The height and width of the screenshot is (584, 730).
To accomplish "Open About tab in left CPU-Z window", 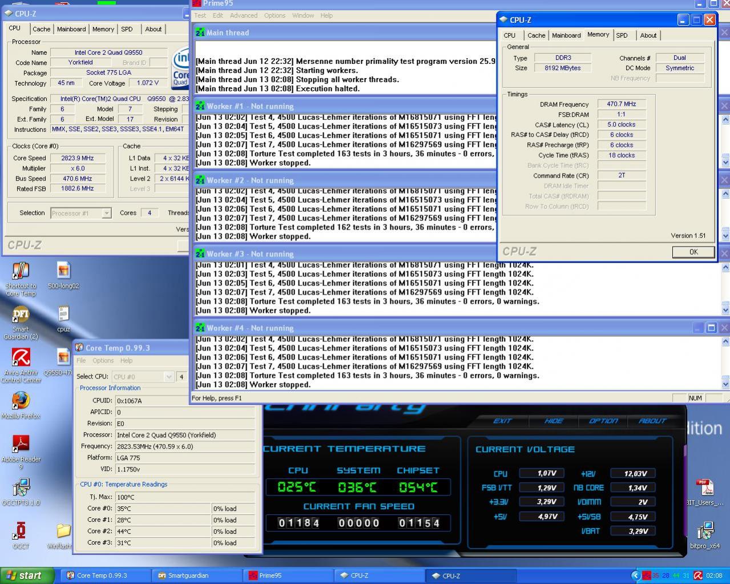I will (153, 29).
